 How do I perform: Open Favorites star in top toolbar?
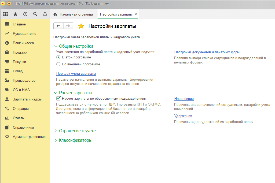click(15, 14)
